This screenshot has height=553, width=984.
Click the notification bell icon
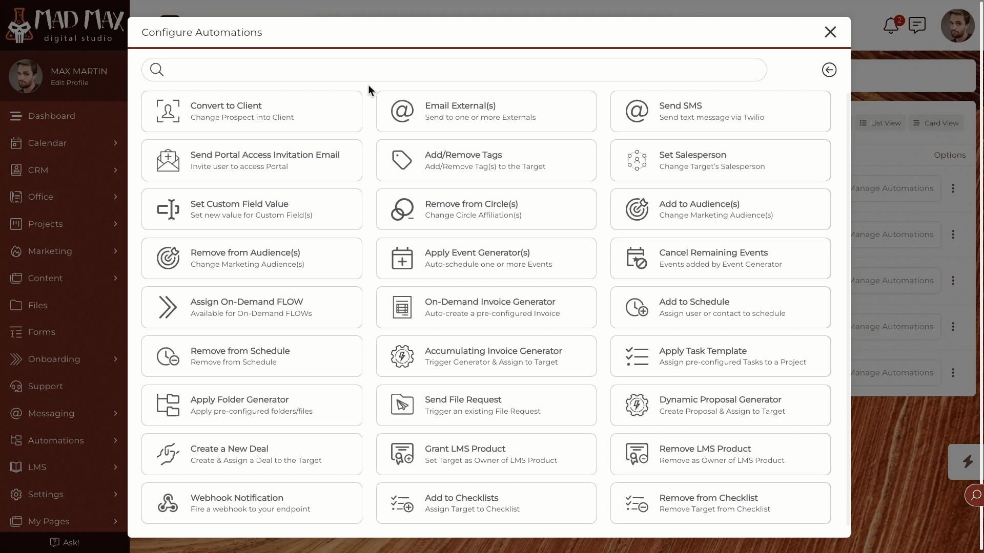(891, 26)
